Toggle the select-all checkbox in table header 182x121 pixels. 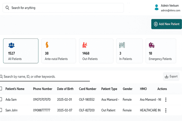coord(1,89)
